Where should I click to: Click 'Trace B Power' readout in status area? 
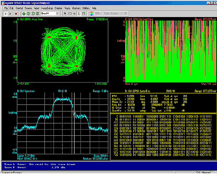pyautogui.click(x=35, y=167)
